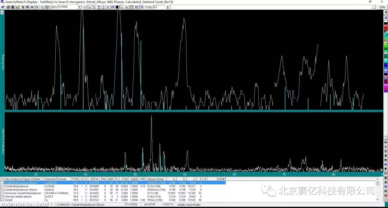The image size is (388, 208).
Task: Open the Help menu
Action: pyautogui.click(x=382, y=7)
